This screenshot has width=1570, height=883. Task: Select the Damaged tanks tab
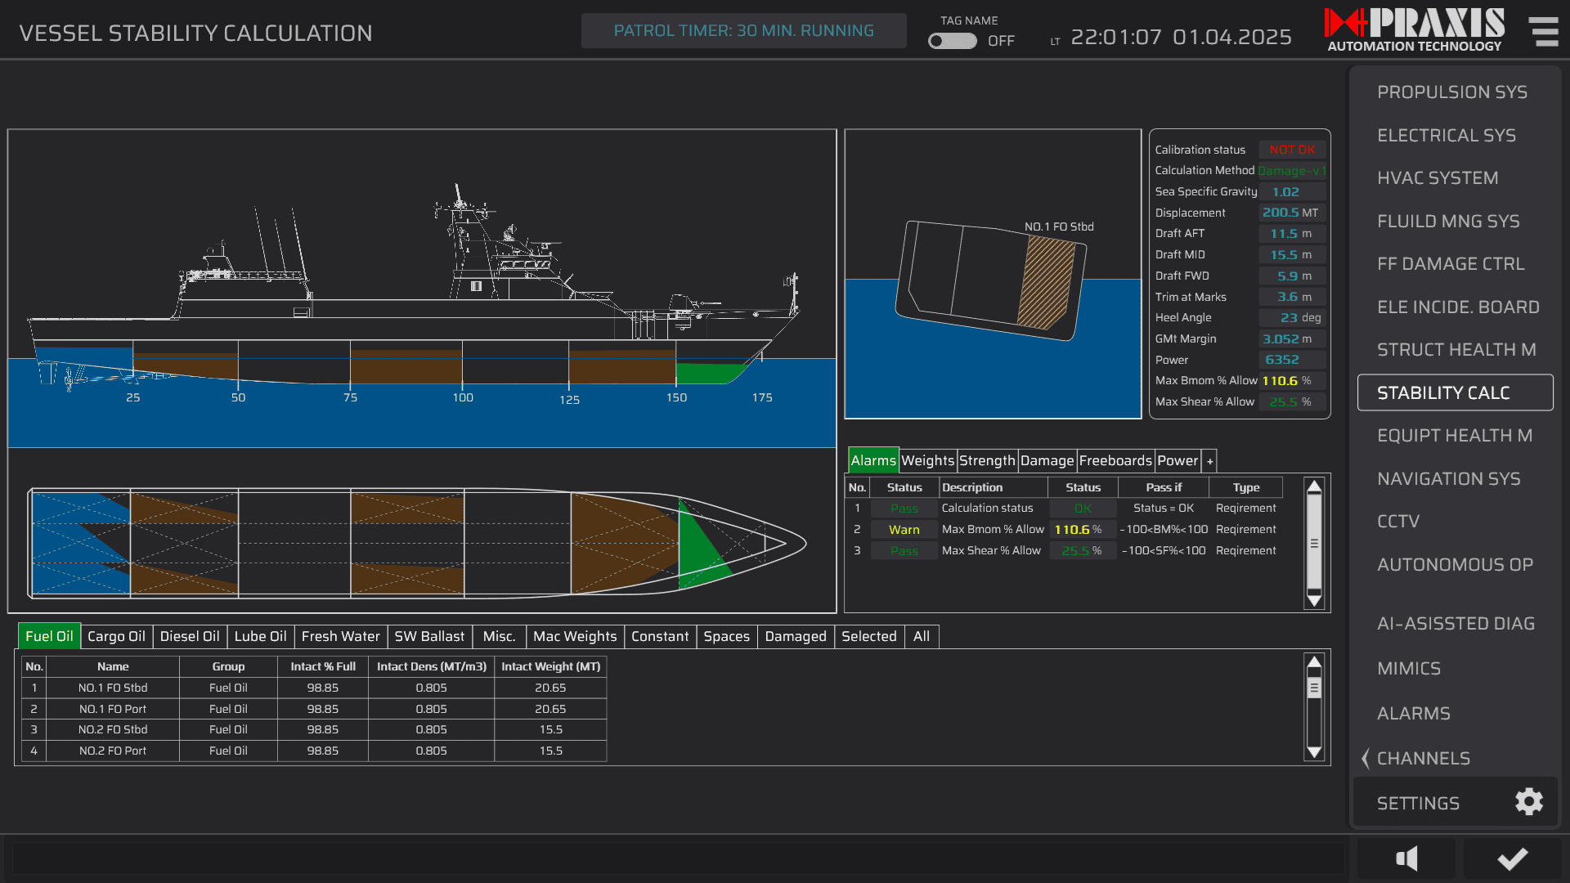(x=795, y=636)
